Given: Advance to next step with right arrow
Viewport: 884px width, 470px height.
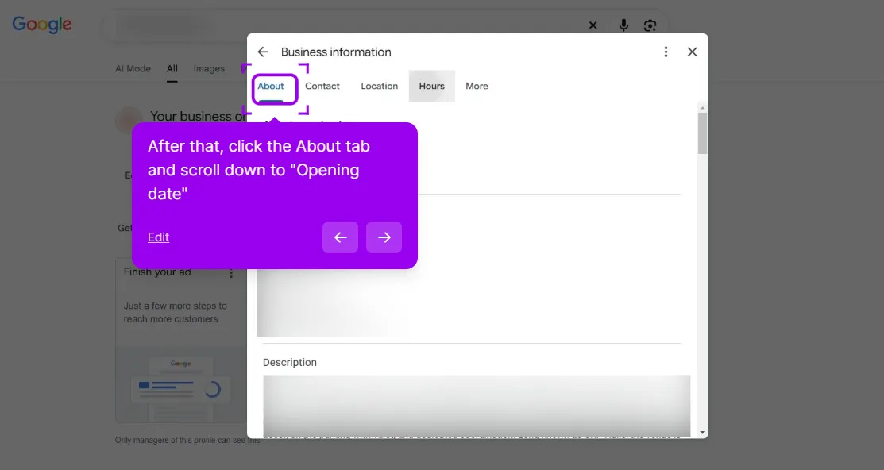Looking at the screenshot, I should (x=384, y=237).
